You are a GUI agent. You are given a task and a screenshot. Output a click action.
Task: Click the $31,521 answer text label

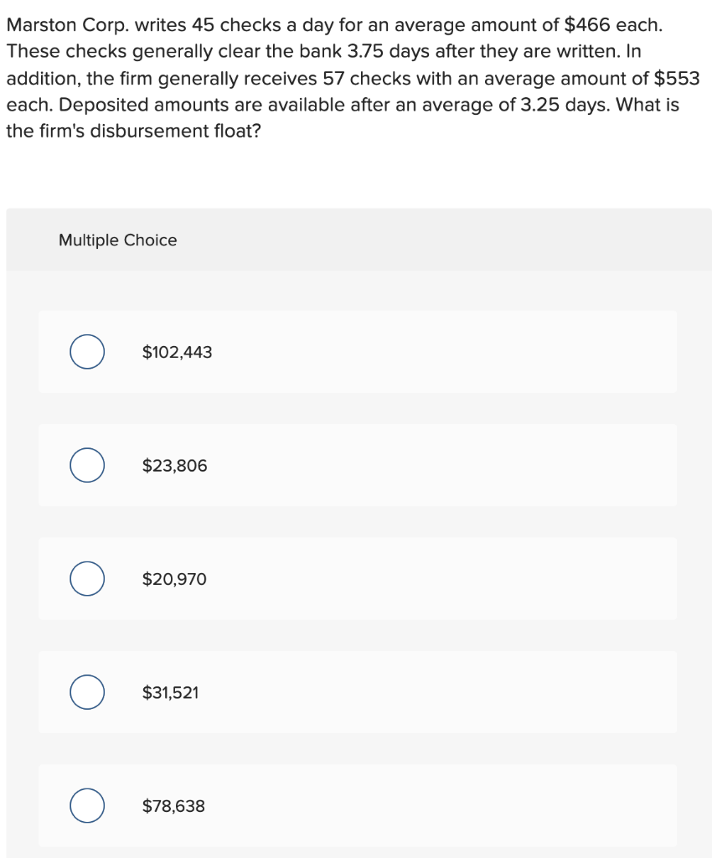point(170,692)
